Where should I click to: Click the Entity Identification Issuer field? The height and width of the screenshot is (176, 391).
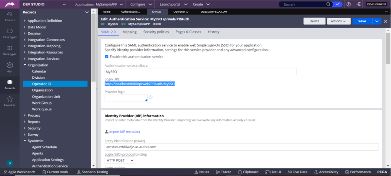point(241,147)
